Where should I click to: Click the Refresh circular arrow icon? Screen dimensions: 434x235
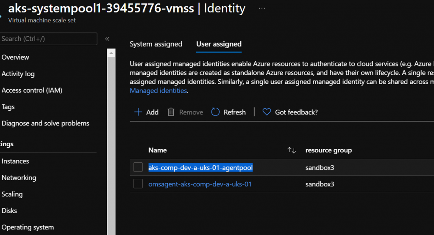(215, 112)
